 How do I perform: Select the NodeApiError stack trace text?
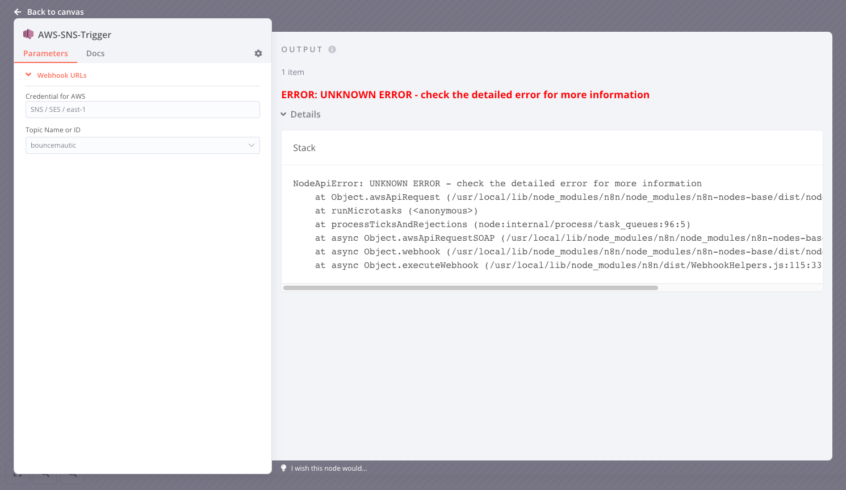[497, 183]
